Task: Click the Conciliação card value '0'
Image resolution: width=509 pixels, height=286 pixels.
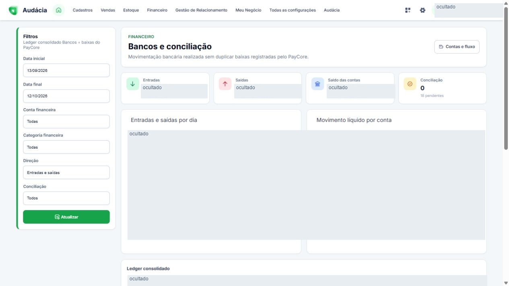Action: click(x=422, y=88)
